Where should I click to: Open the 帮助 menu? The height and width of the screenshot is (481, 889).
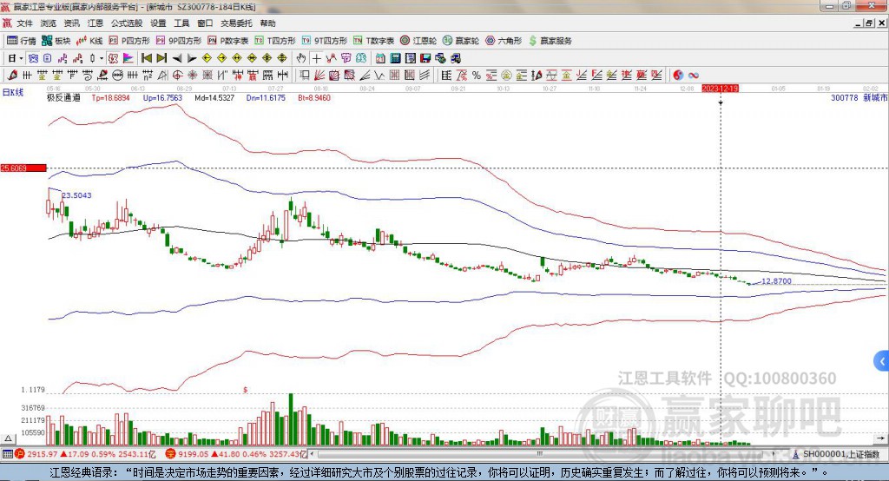267,23
